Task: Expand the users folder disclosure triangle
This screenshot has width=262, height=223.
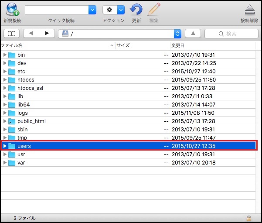Action: point(5,146)
